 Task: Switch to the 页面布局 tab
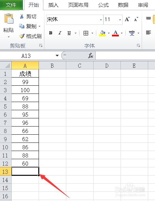click(x=78, y=5)
